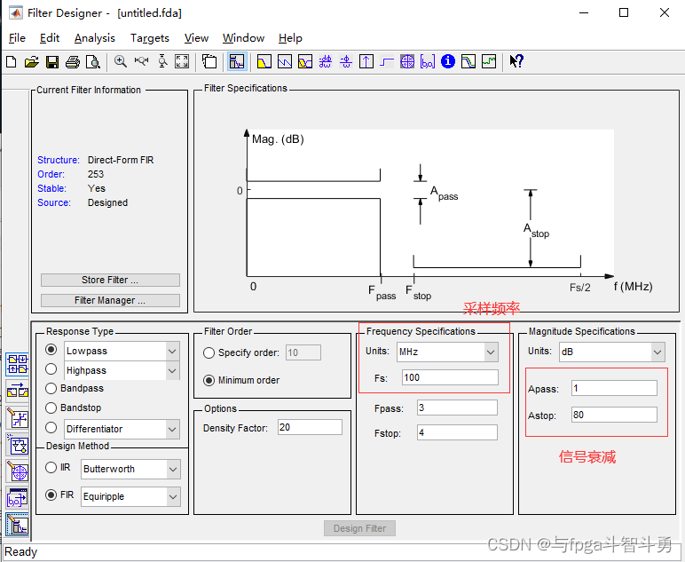The height and width of the screenshot is (562, 685).
Task: Expand the Differentiator type dropdown
Action: click(x=172, y=429)
